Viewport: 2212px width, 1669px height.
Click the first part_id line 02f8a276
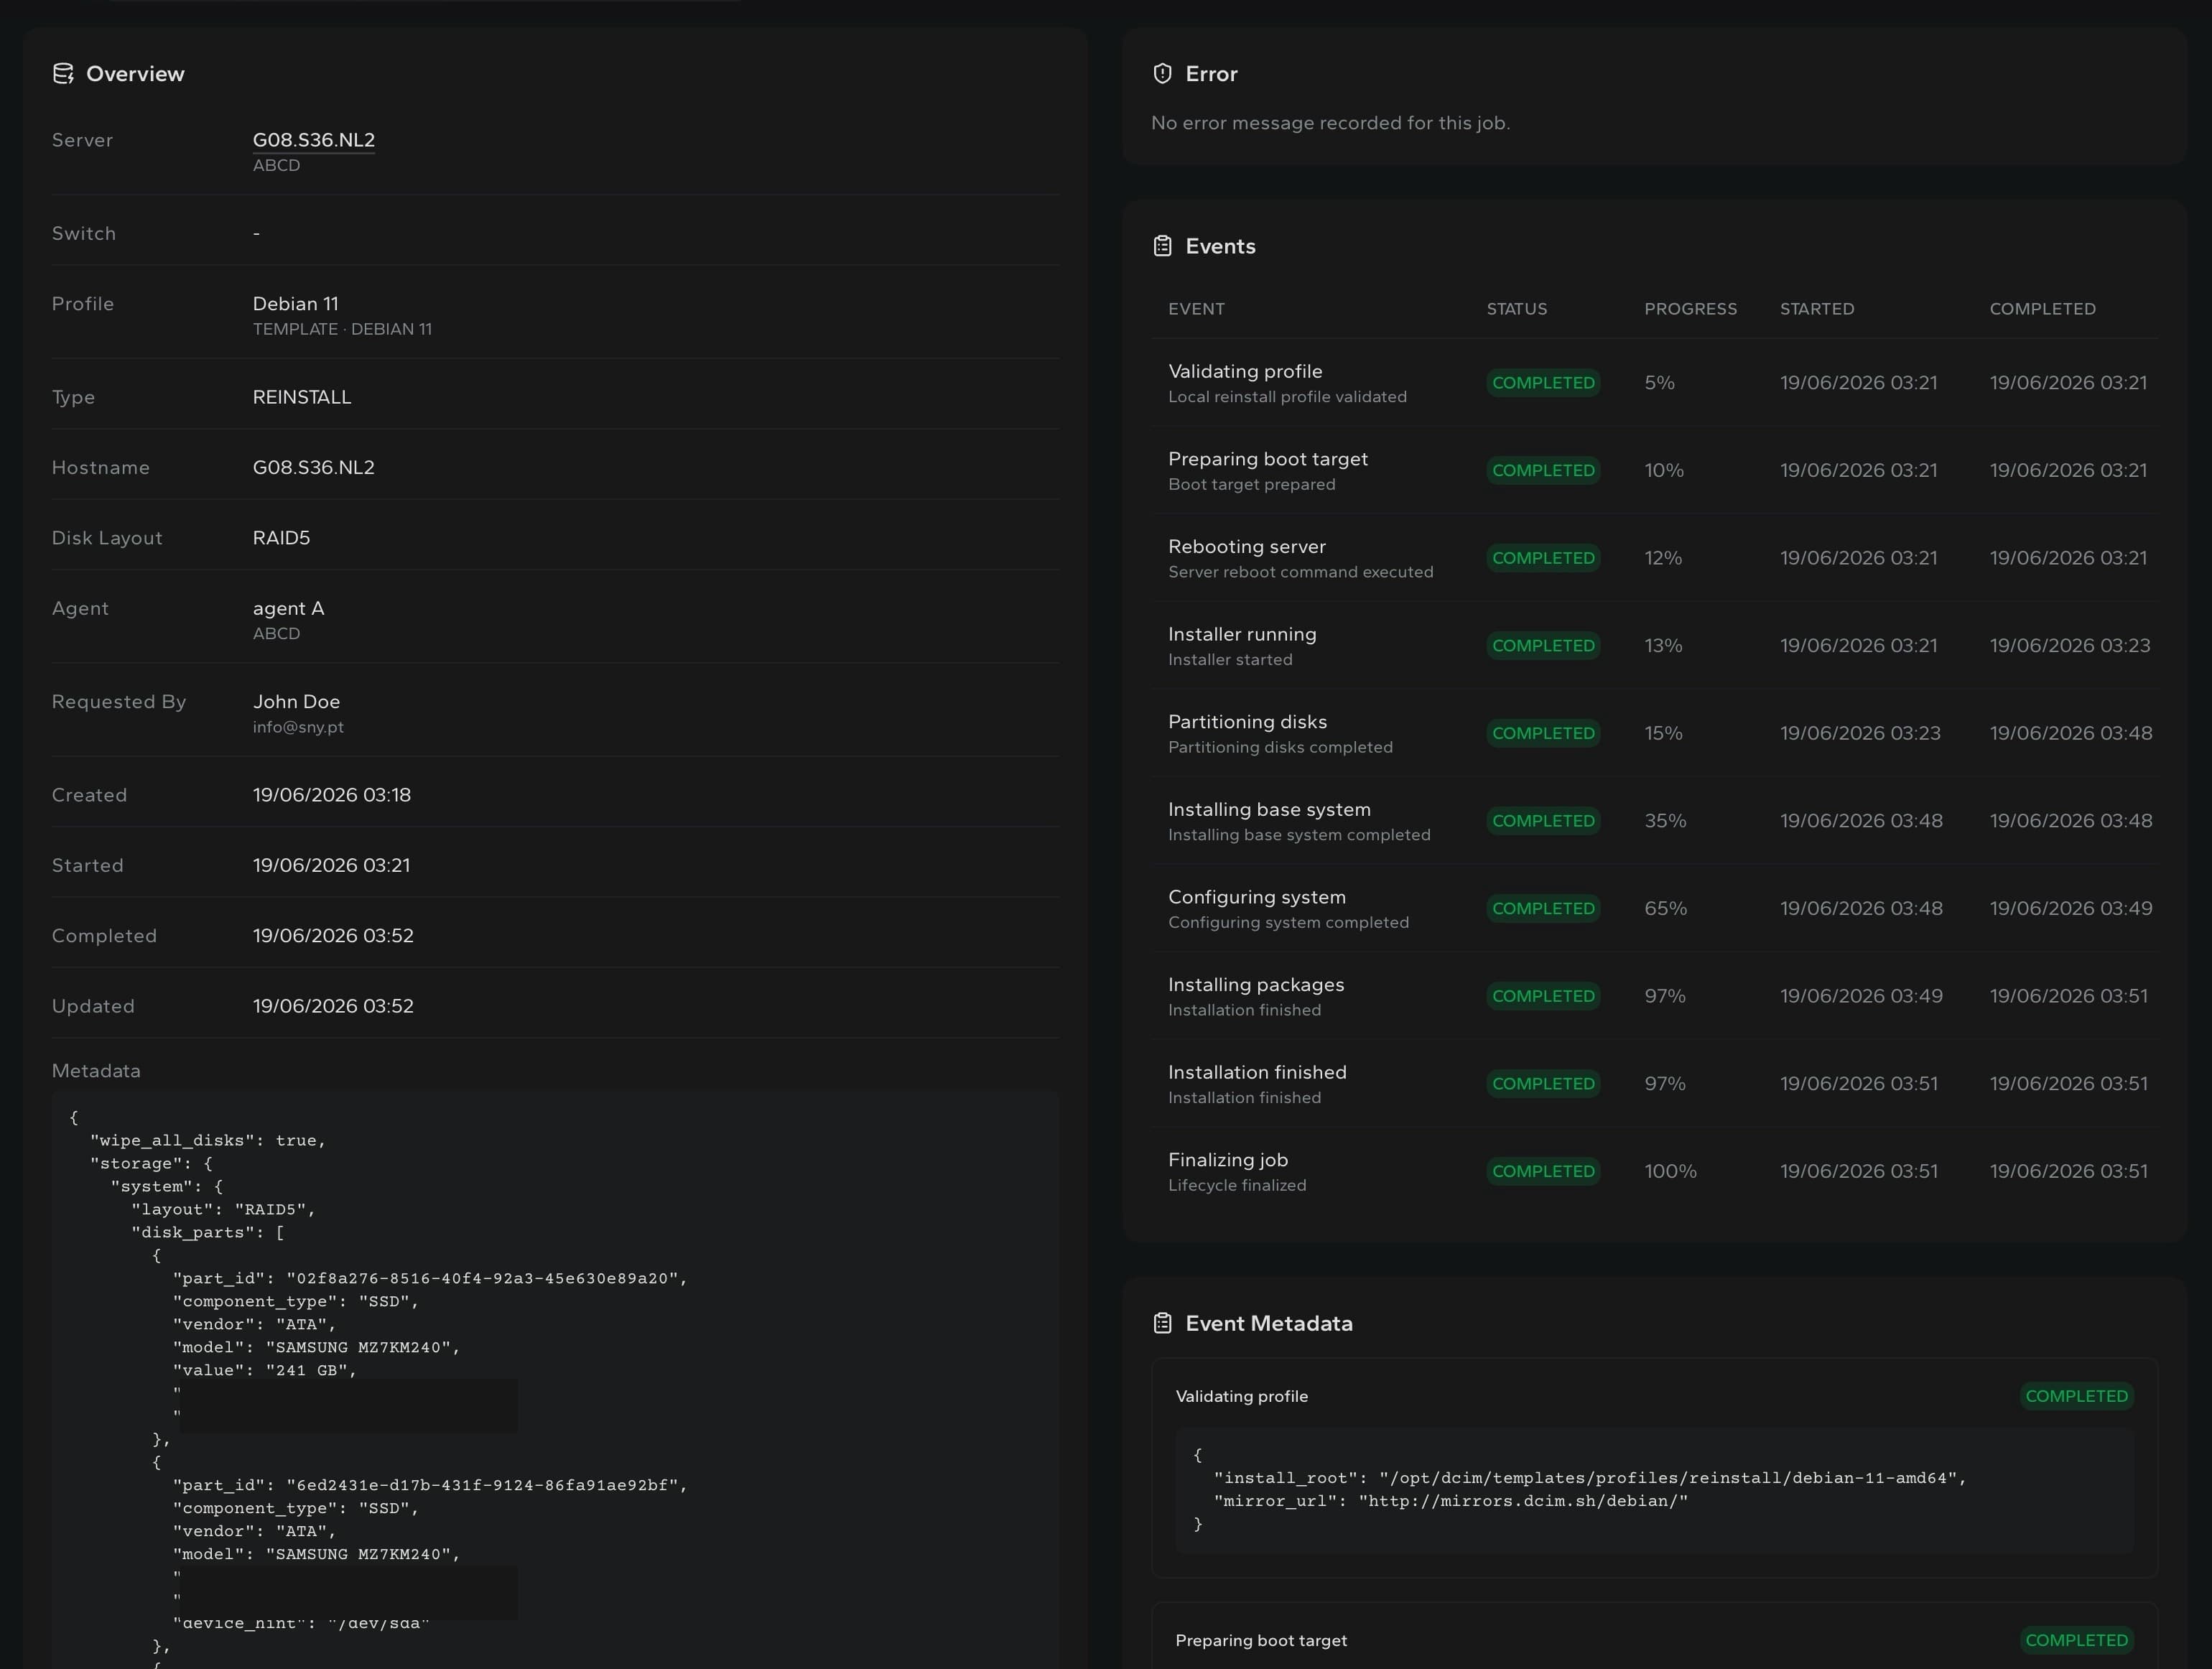tap(430, 1278)
